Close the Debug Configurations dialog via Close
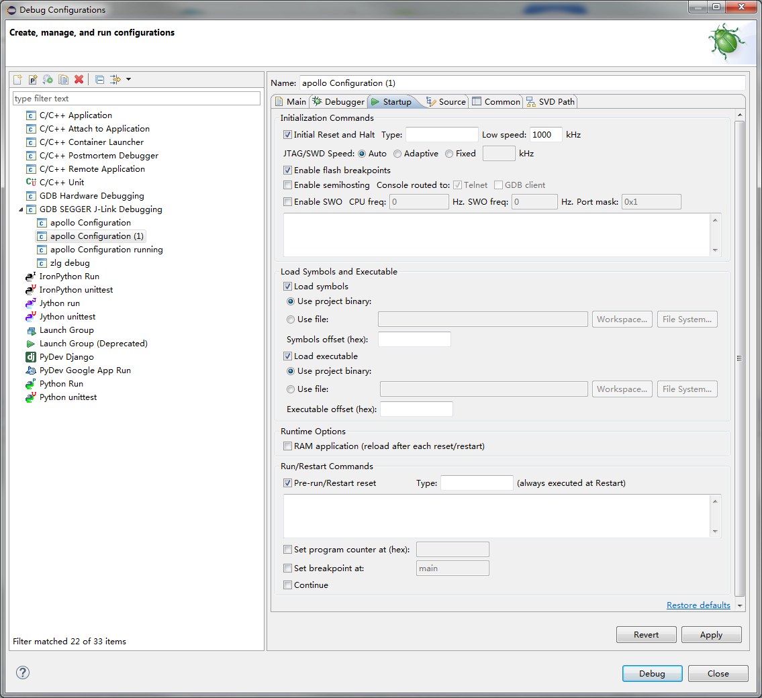 point(718,674)
